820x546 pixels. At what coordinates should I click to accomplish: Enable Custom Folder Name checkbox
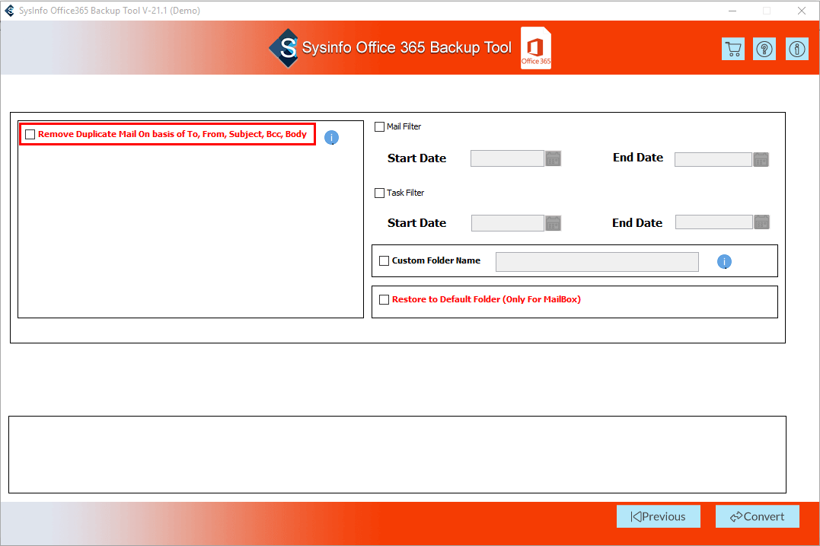tap(384, 261)
